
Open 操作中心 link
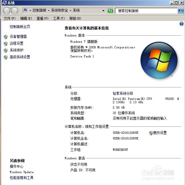tap(16, 167)
